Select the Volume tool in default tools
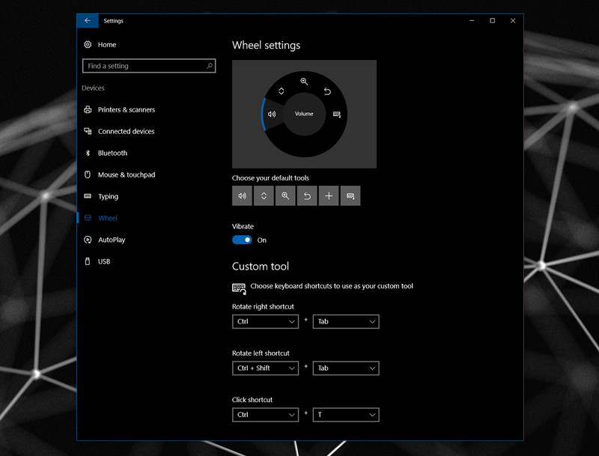Viewport: 599px width, 456px height. pyautogui.click(x=243, y=195)
